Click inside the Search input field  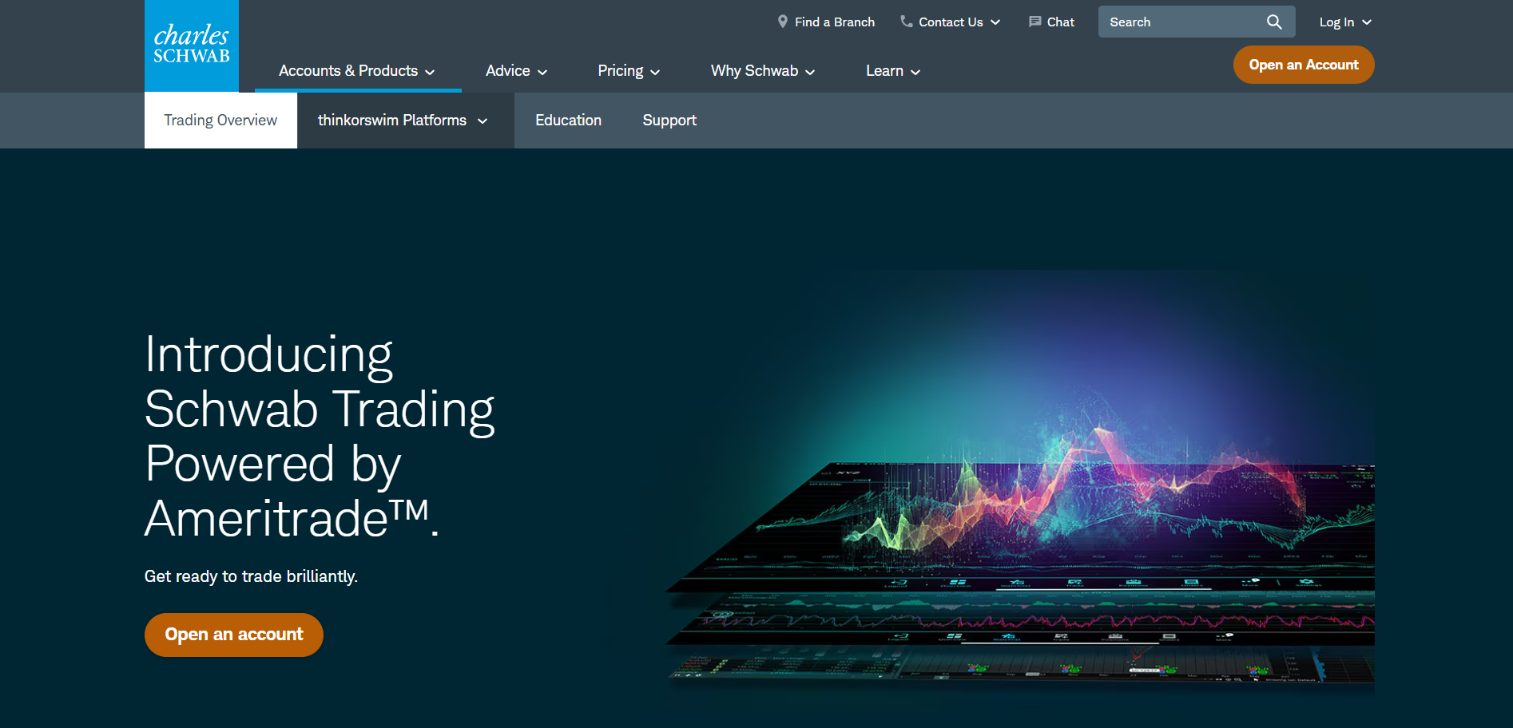(x=1174, y=22)
